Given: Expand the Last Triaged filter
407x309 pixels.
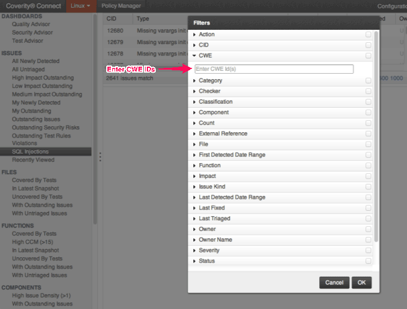Looking at the screenshot, I should coord(194,219).
